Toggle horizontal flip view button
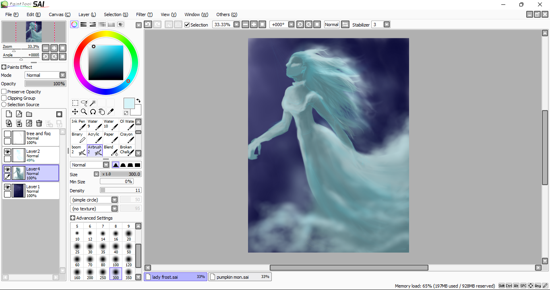This screenshot has height=290, width=550. coord(345,25)
